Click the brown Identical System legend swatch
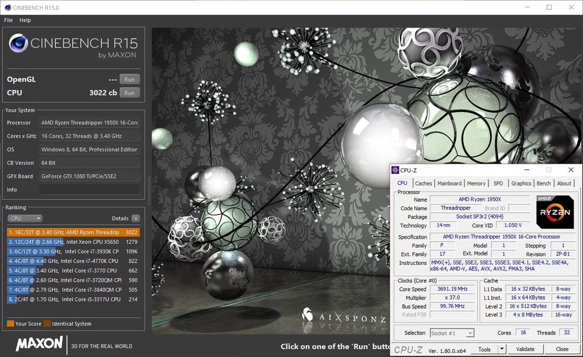Image resolution: width=583 pixels, height=357 pixels. click(x=47, y=324)
